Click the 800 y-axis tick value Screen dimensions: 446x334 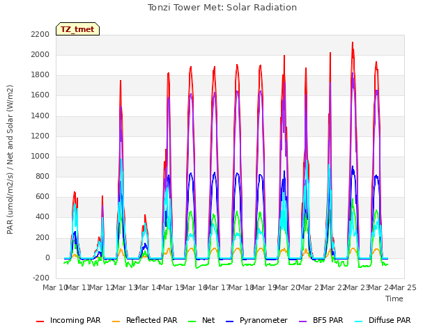coord(43,176)
